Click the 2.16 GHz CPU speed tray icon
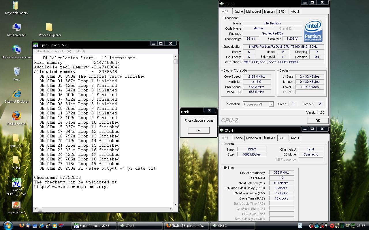The height and width of the screenshot is (230, 369). (337, 226)
